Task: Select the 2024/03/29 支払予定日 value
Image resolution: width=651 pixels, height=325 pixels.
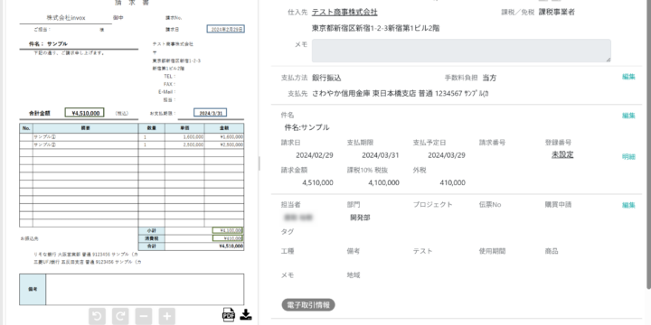Action: pos(447,155)
